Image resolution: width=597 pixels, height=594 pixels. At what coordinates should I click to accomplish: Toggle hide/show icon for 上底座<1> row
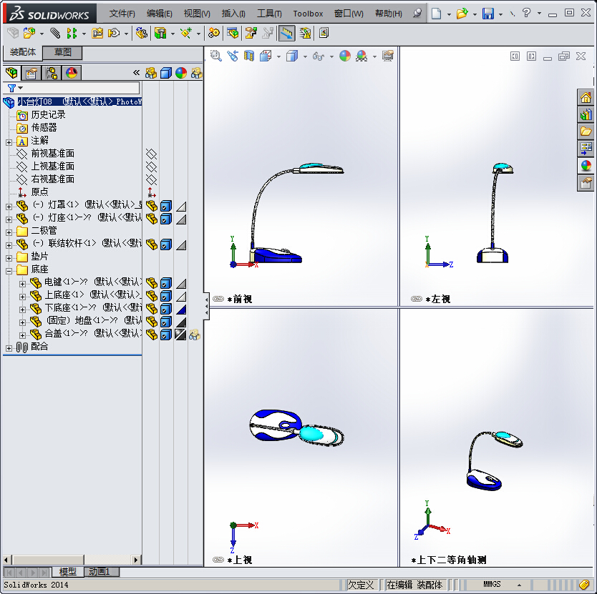[x=151, y=296]
